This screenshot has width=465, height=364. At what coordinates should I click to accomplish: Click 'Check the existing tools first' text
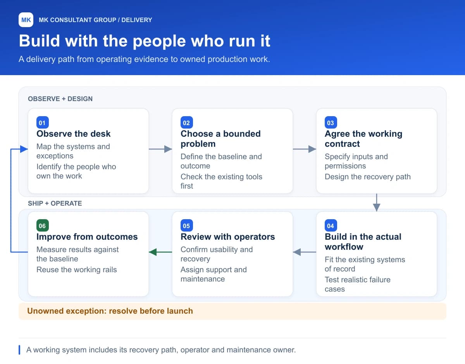tap(221, 181)
